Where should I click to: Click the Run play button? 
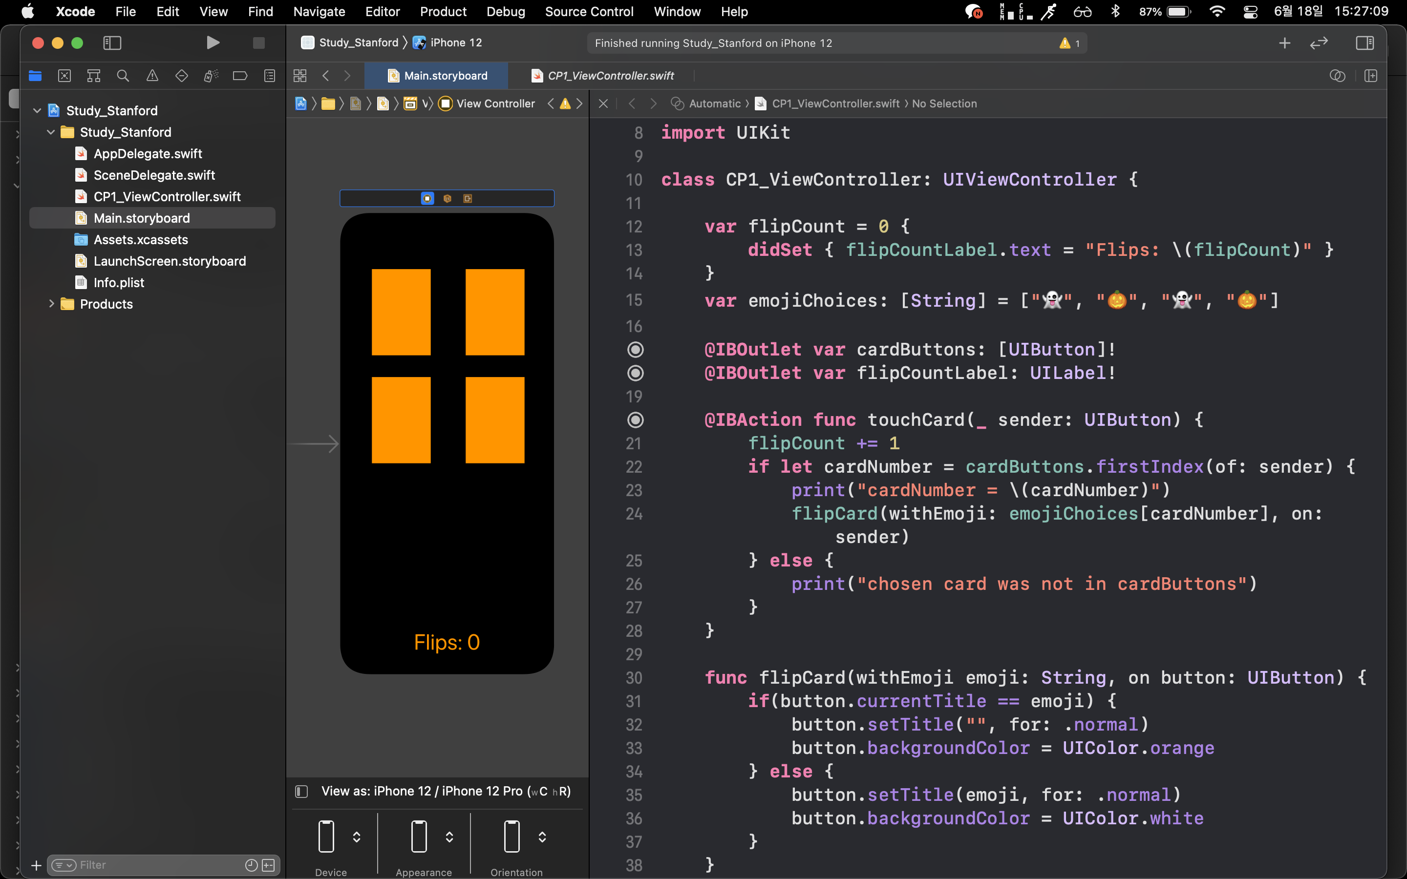(x=213, y=43)
